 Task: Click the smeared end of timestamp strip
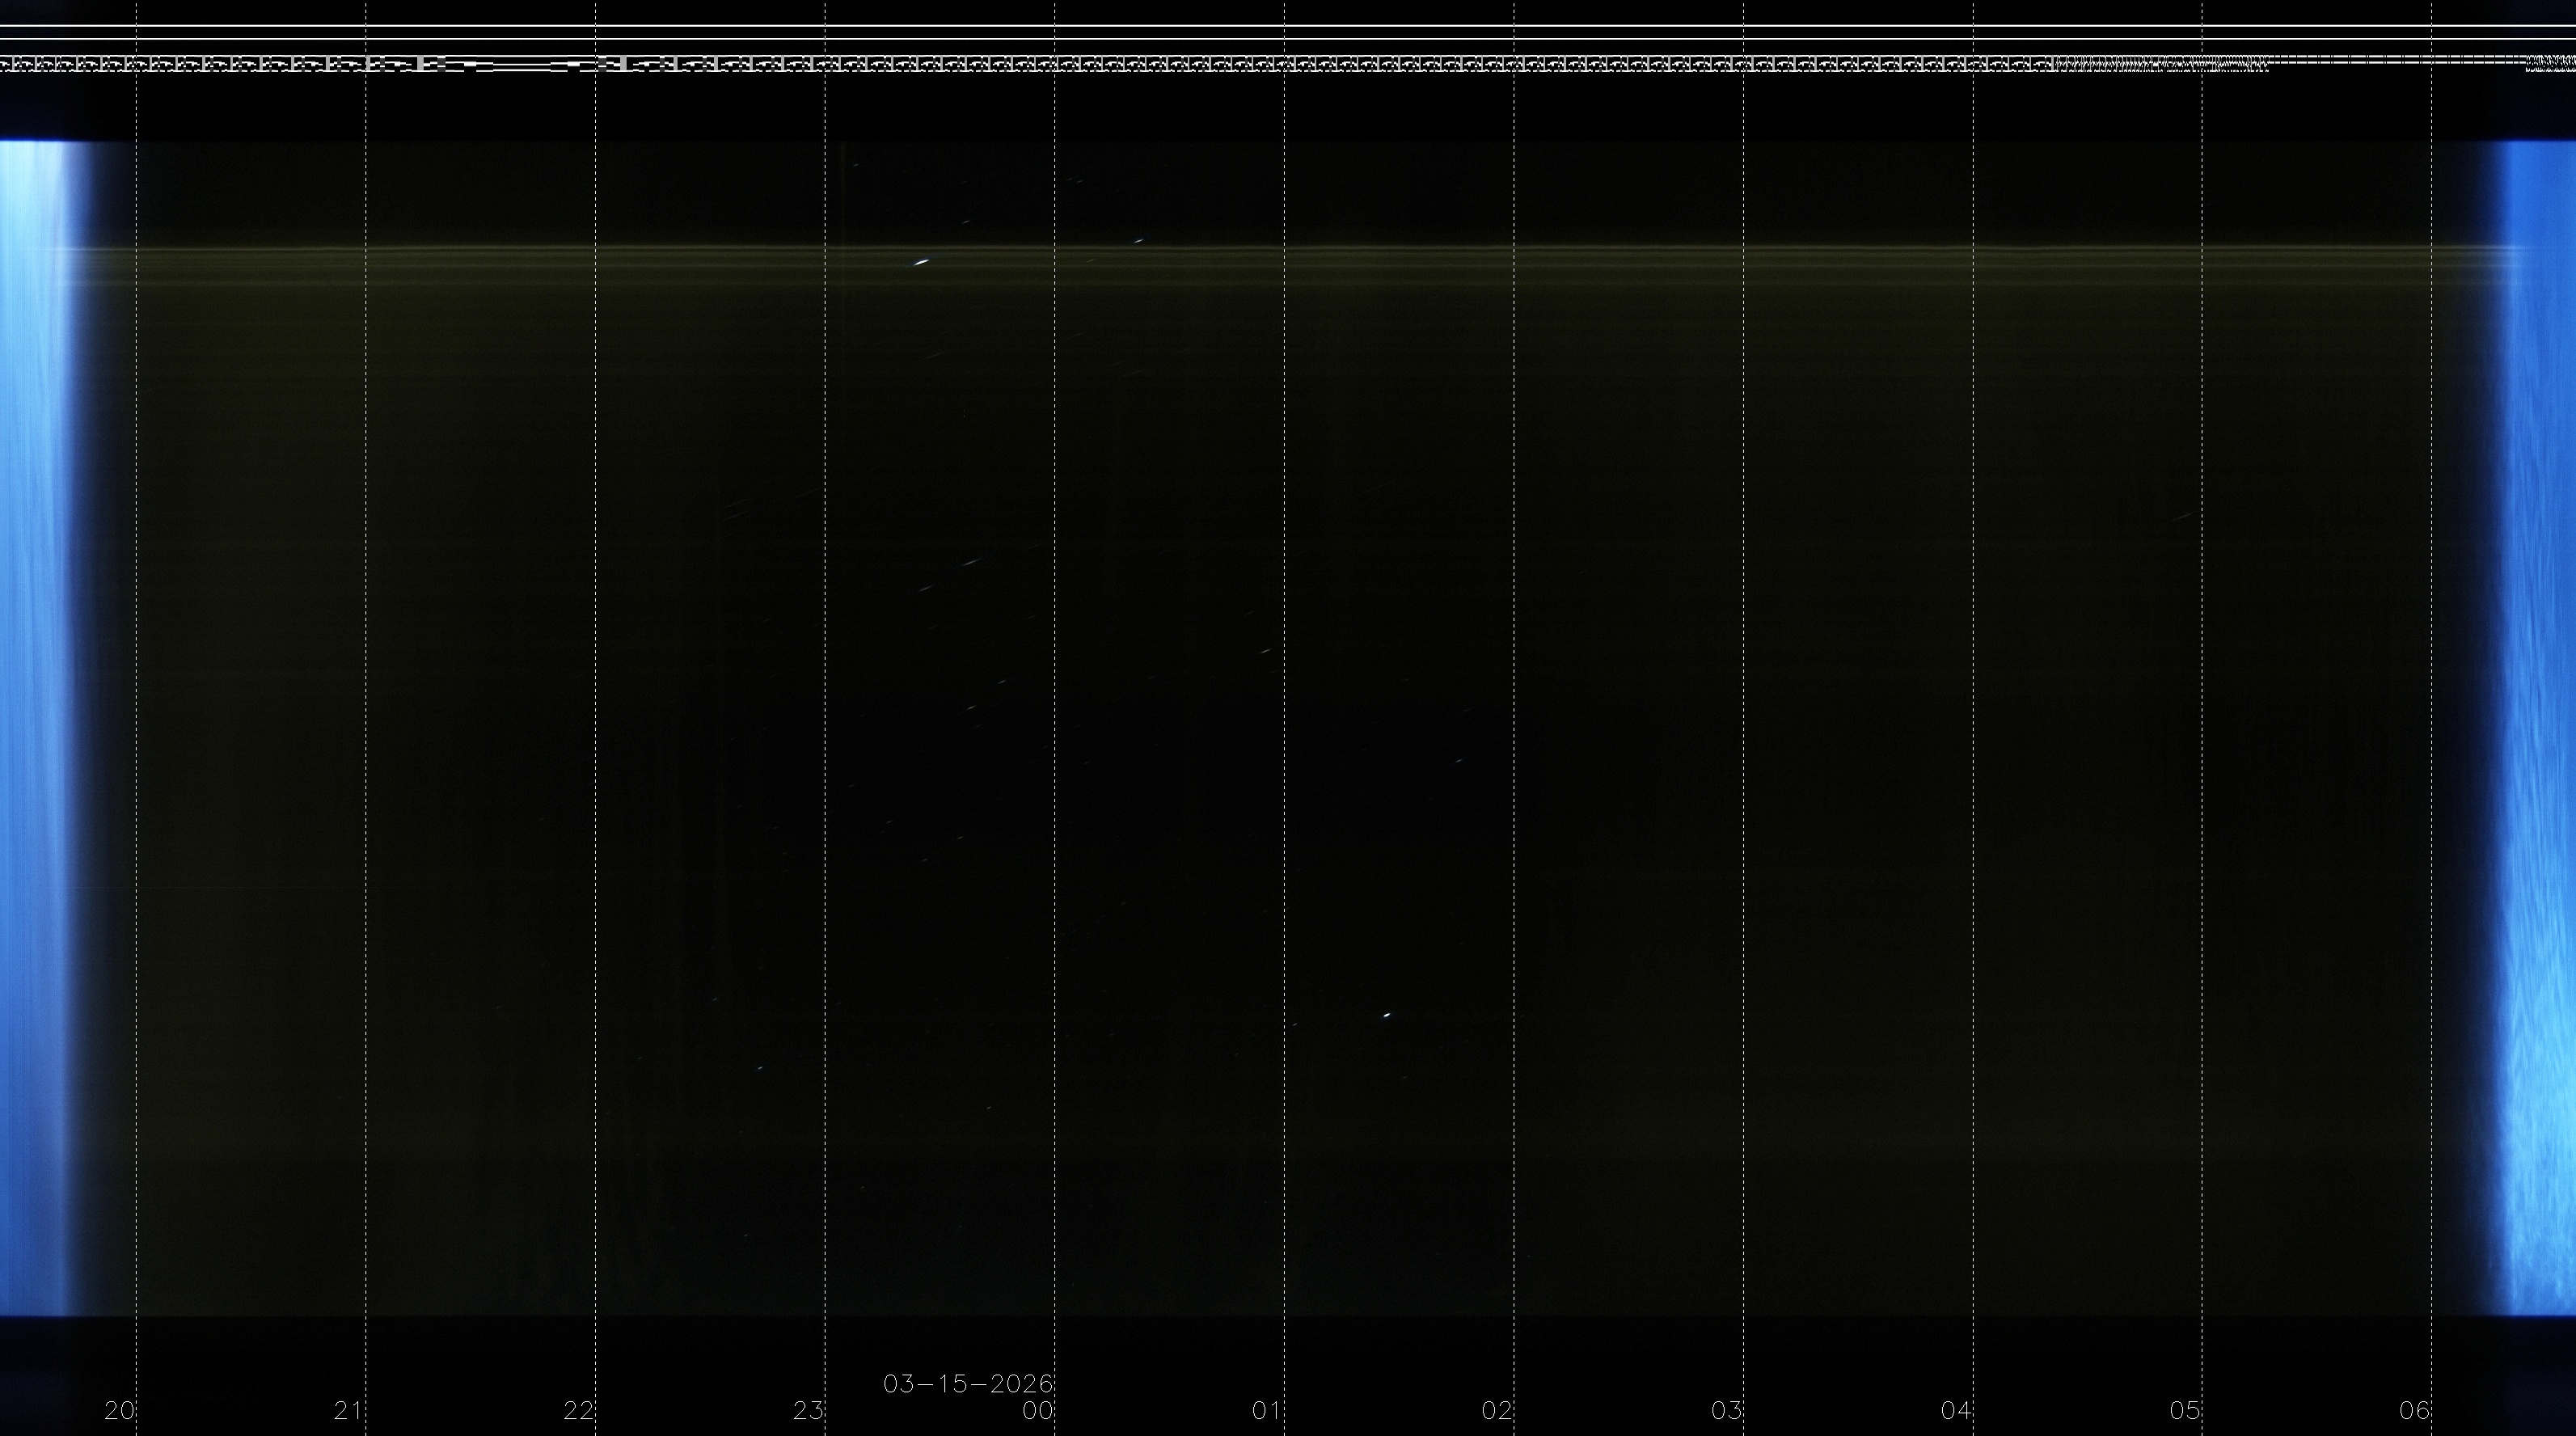[x=2160, y=65]
